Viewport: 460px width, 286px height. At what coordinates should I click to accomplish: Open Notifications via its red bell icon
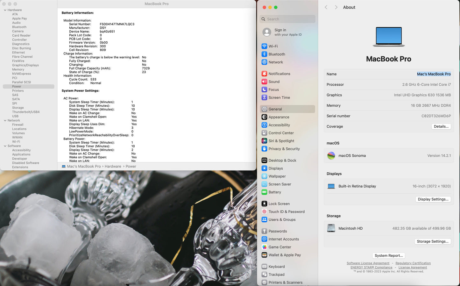tap(264, 74)
